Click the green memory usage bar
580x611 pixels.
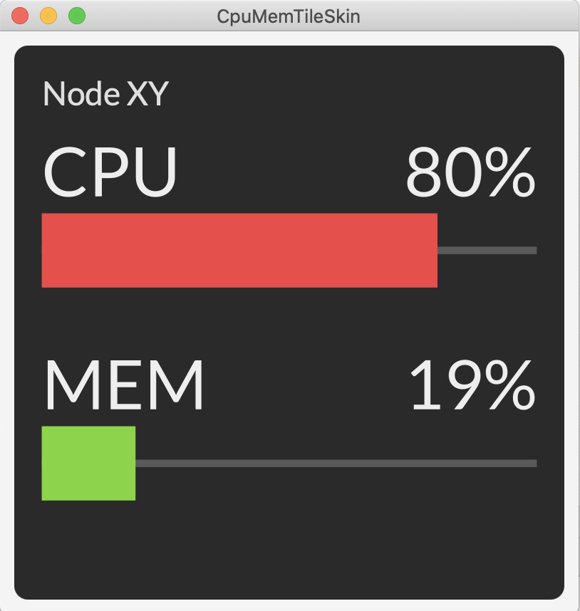(88, 464)
